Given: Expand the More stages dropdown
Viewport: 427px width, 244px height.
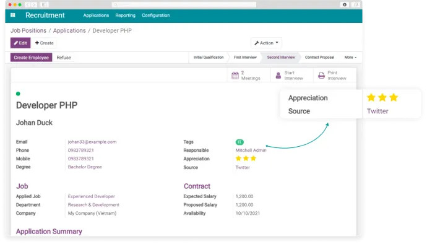Looking at the screenshot, I should (350, 58).
